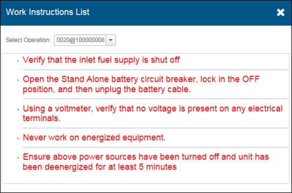Screen dimensions: 292x193
Task: Expand the Select Operation dropdown arrow
Action: (110, 40)
